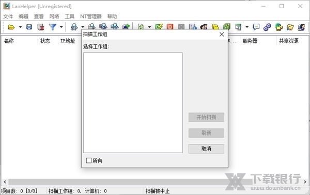
Task: Open the 网络 menu
Action: (54, 16)
